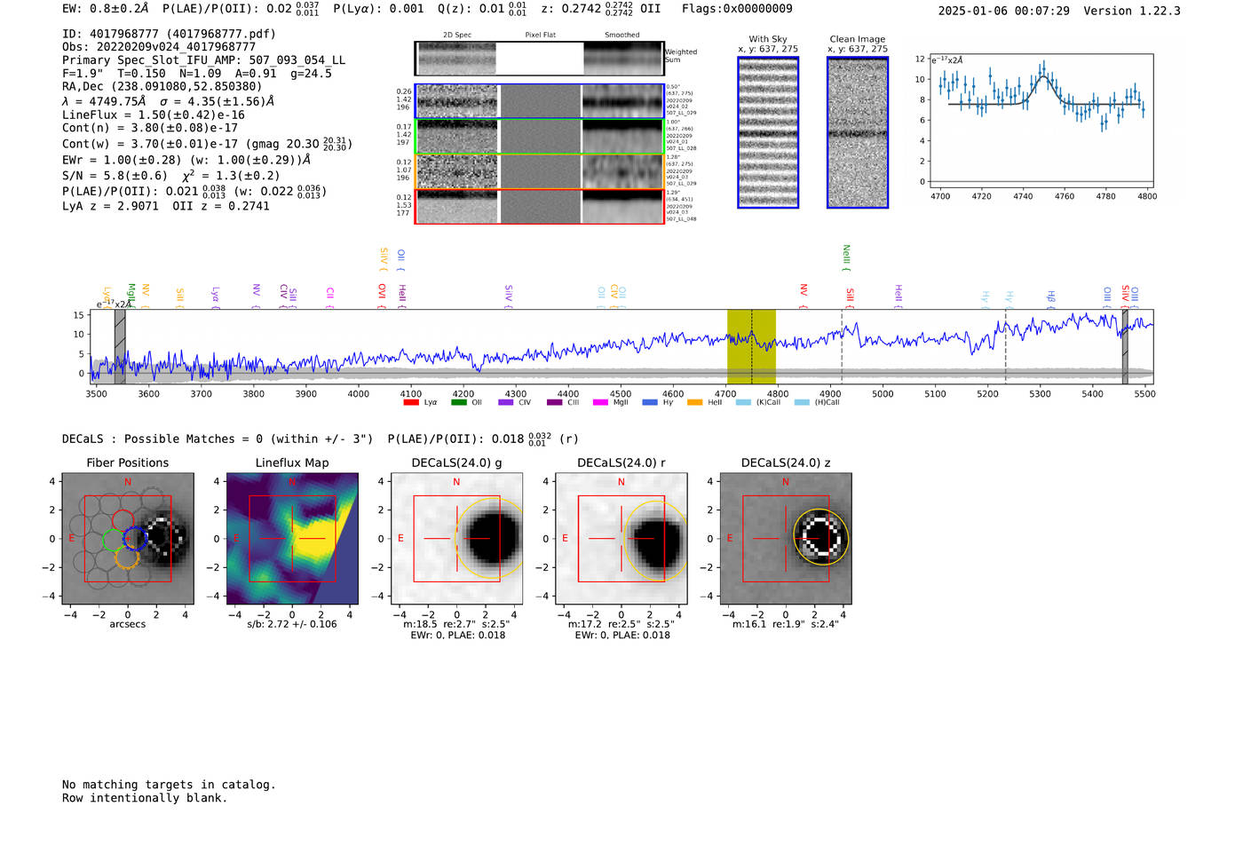Click the Version 1.22.3 timestamp text

click(x=1059, y=12)
